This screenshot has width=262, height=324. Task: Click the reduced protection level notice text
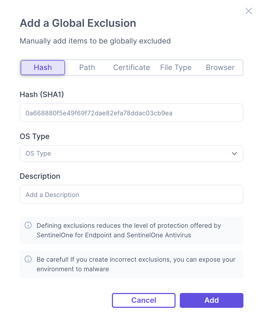point(129,230)
